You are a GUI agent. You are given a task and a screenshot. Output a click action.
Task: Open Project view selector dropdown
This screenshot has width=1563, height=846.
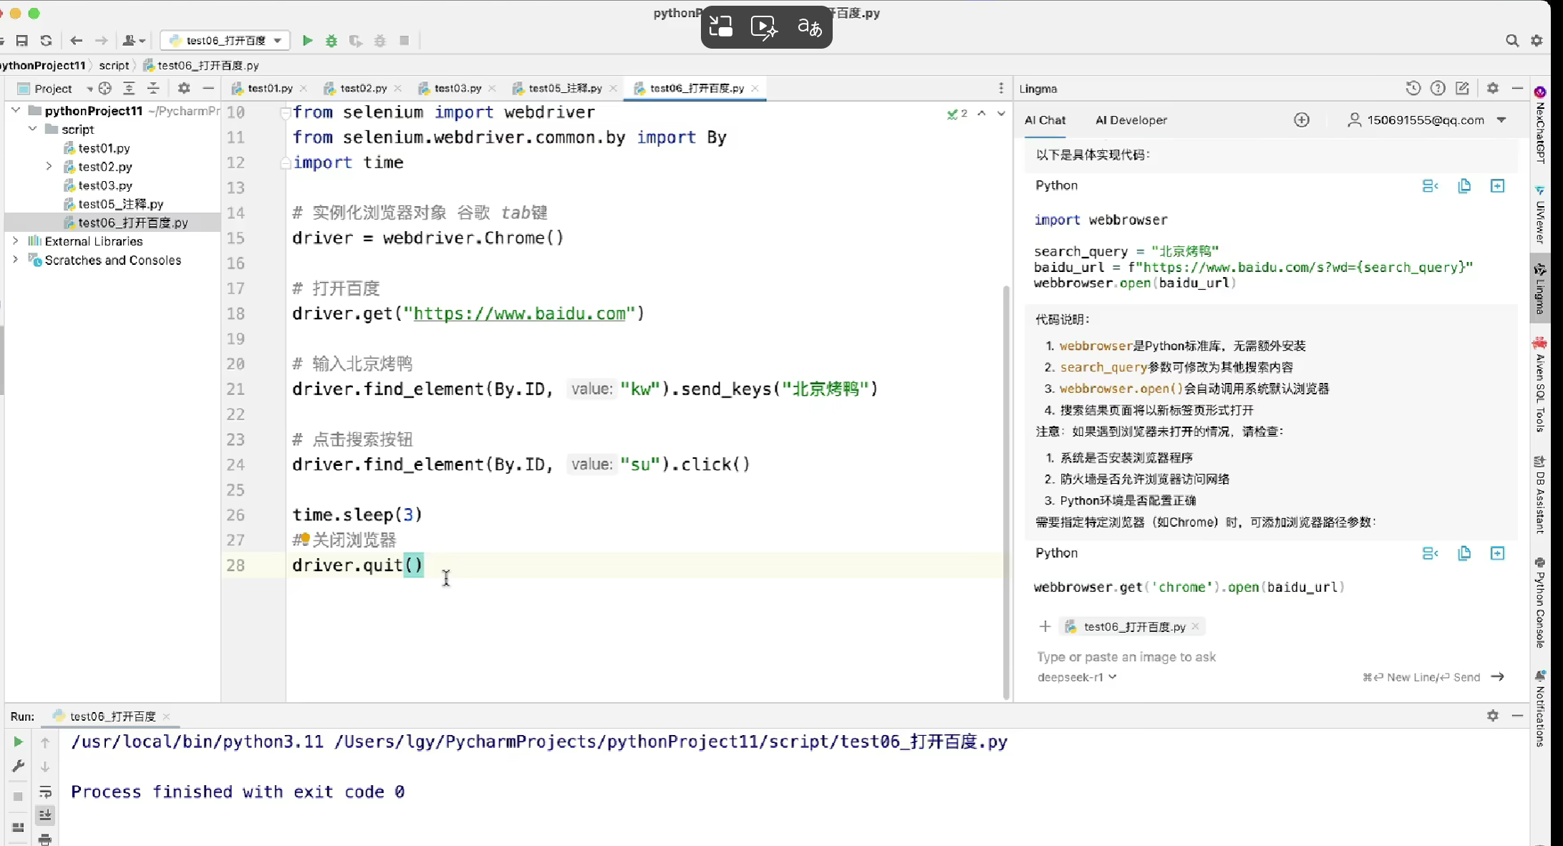tap(56, 88)
